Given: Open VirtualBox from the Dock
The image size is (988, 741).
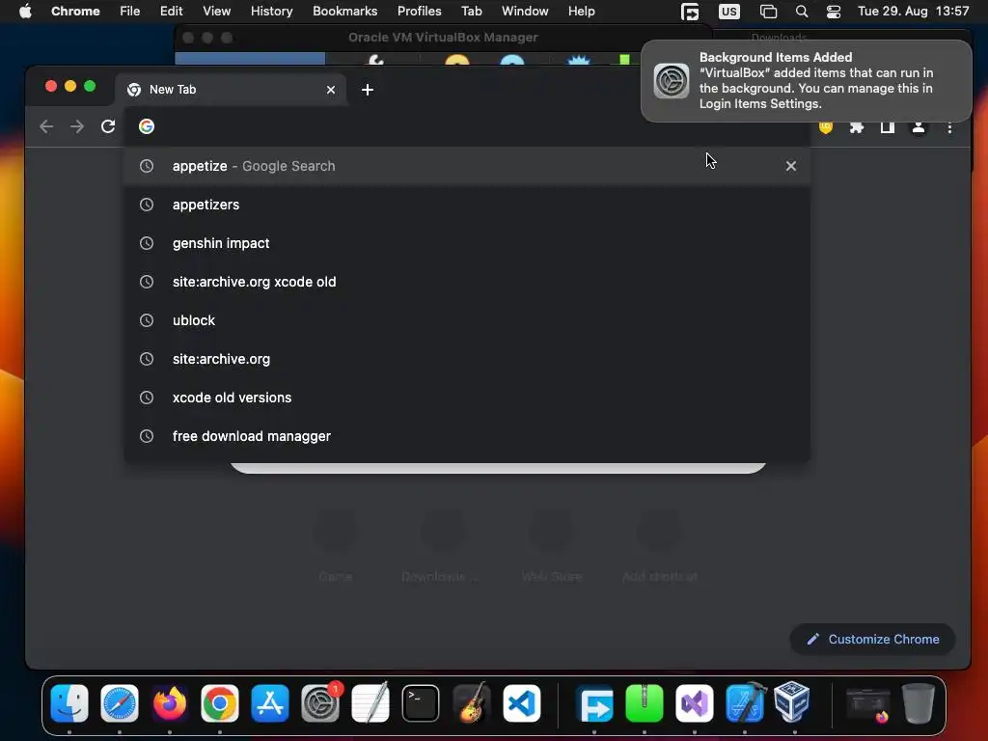Looking at the screenshot, I should 793,702.
